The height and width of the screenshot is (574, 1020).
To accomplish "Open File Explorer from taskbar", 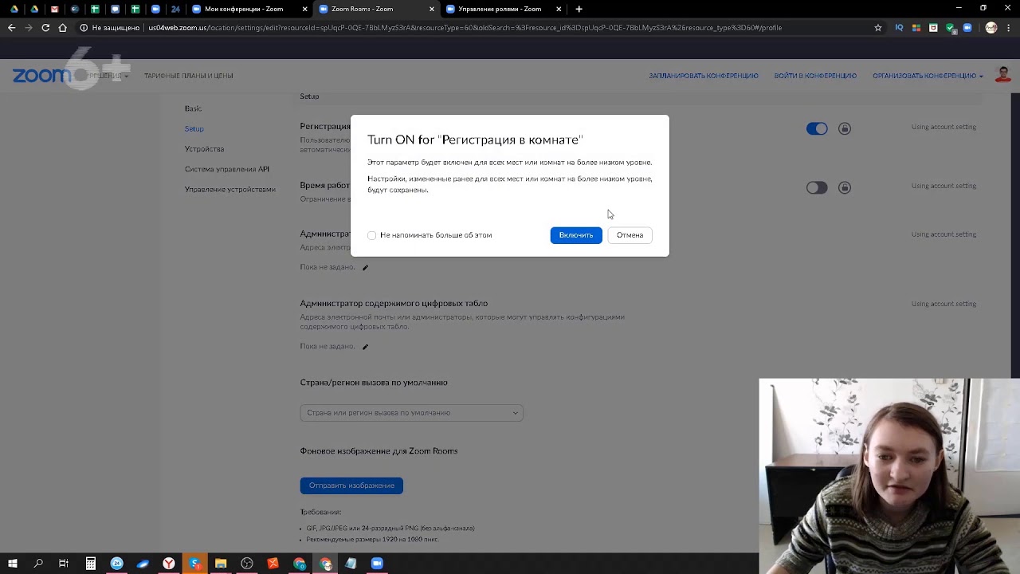I will 221,564.
